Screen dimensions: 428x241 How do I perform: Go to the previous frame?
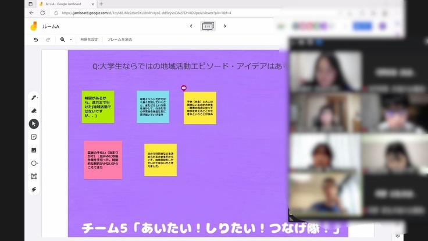191,26
